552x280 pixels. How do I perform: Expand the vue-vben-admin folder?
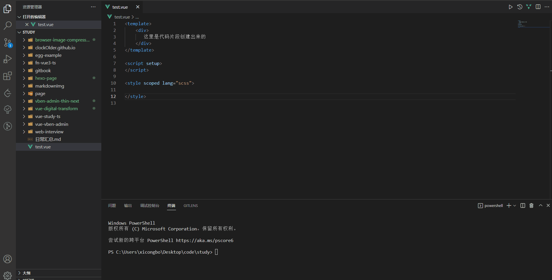[x=58, y=124]
